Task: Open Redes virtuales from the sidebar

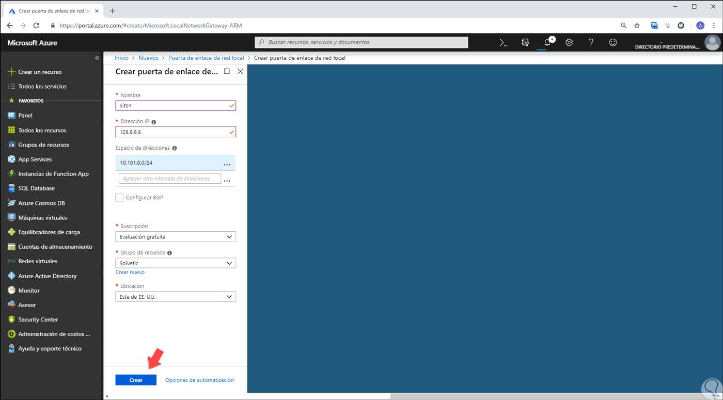Action: (38, 261)
